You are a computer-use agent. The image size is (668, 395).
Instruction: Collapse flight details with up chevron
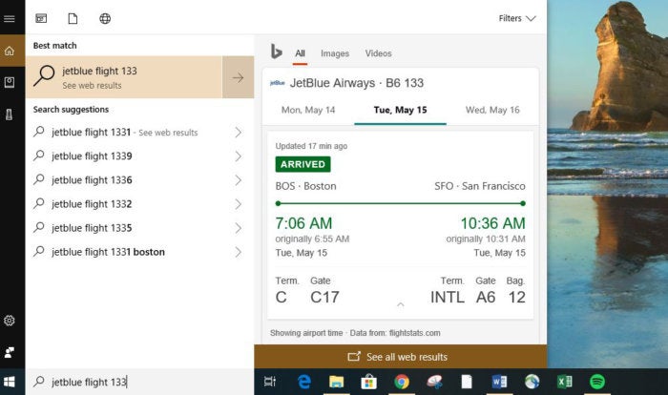401,304
